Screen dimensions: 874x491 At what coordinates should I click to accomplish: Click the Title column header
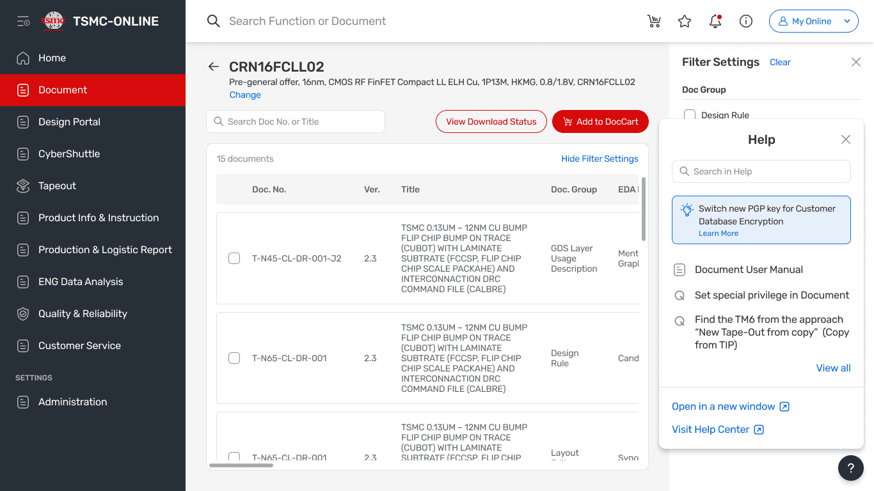click(410, 189)
